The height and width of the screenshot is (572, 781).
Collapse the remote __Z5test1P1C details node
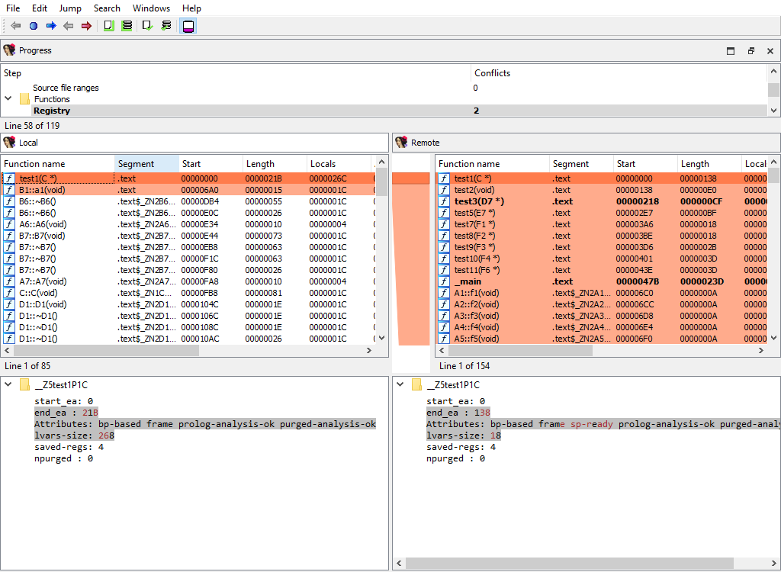(400, 384)
